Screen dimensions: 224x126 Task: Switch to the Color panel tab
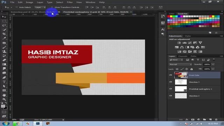point(171,14)
